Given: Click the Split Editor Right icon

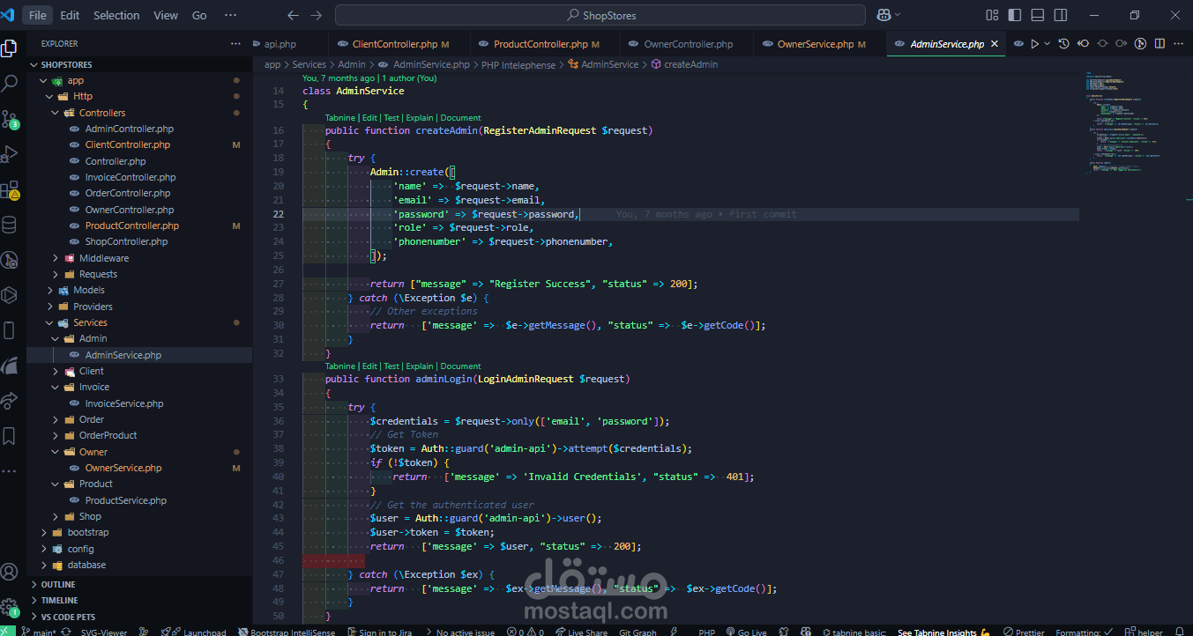Looking at the screenshot, I should [x=1159, y=43].
